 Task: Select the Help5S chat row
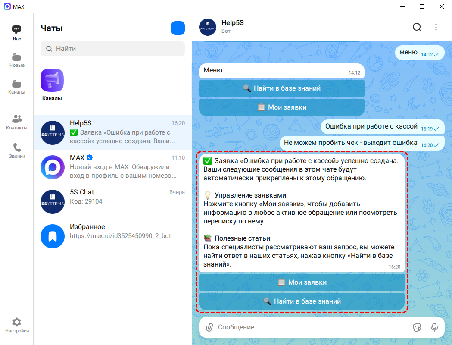113,132
